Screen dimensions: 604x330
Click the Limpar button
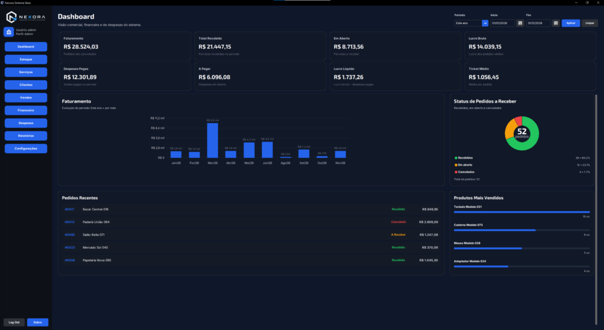point(590,23)
